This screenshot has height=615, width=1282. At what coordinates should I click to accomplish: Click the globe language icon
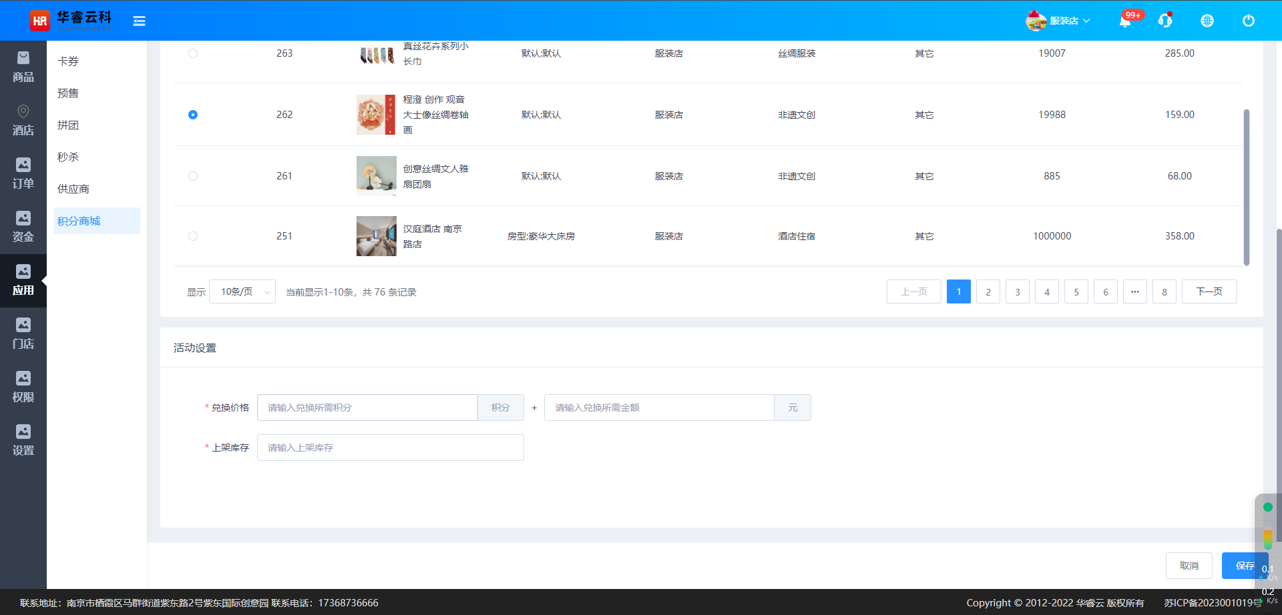pos(1207,21)
